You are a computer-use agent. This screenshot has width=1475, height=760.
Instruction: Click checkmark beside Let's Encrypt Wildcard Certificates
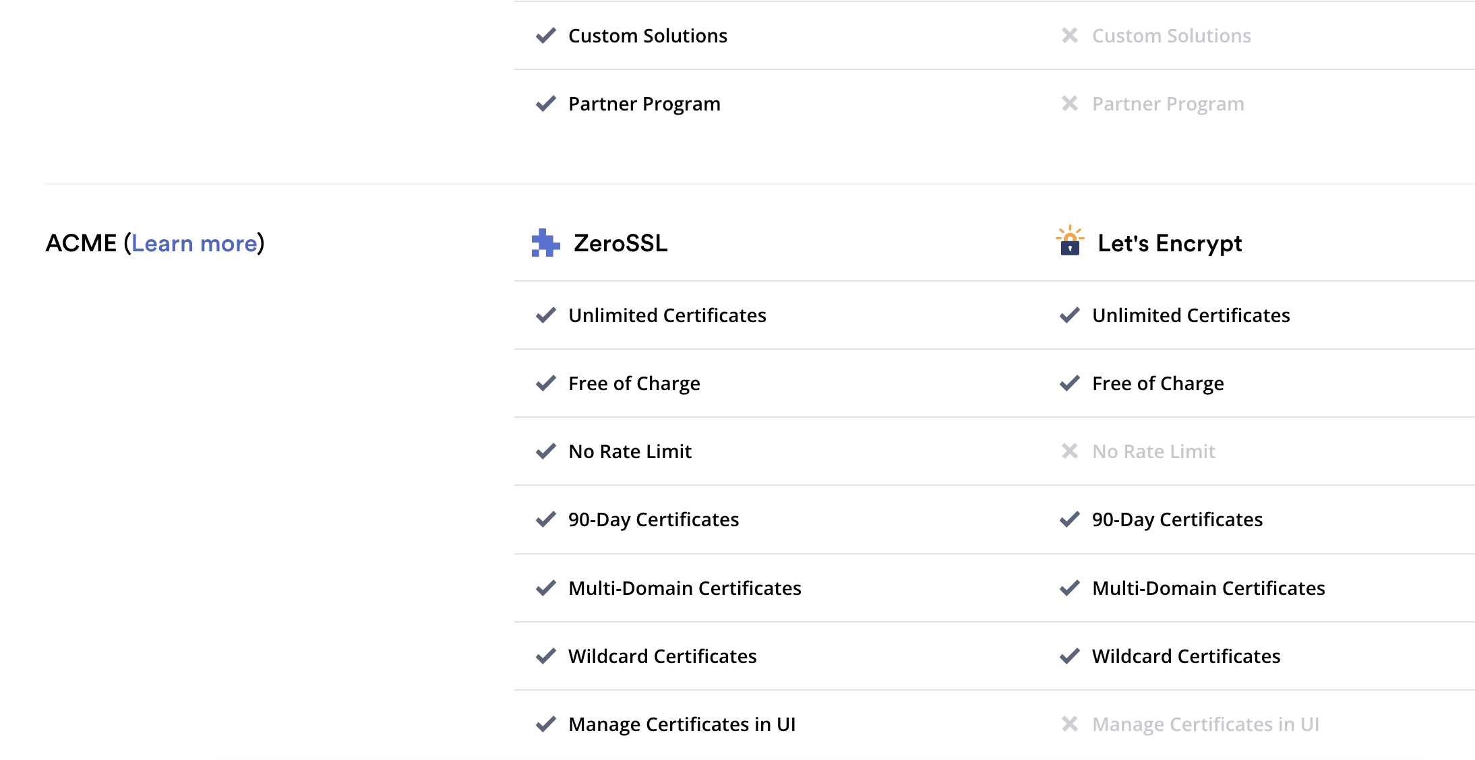point(1070,656)
